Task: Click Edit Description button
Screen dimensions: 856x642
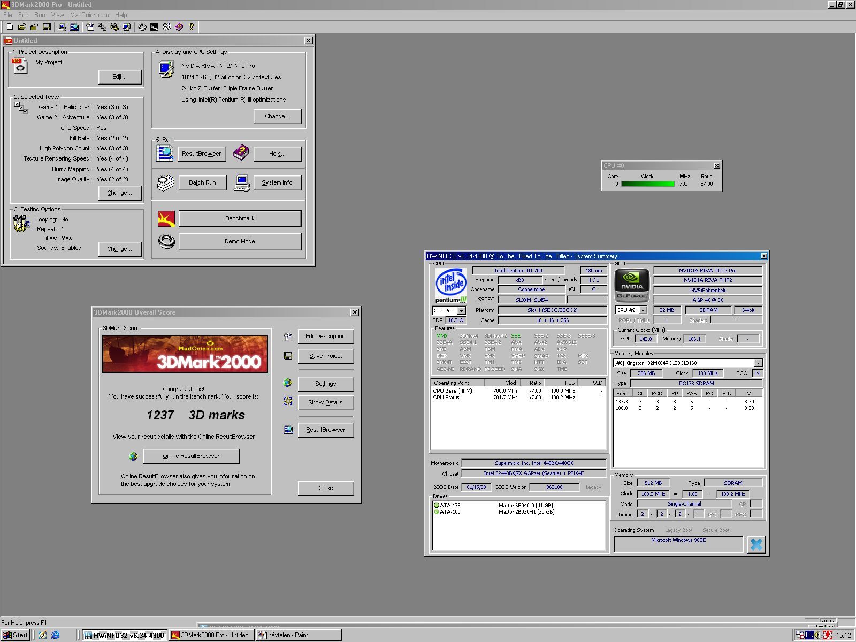Action: [325, 336]
